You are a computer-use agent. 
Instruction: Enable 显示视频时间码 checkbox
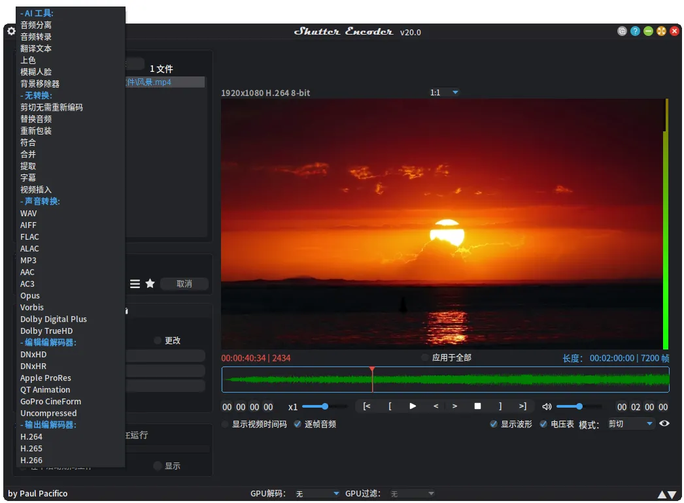(225, 424)
